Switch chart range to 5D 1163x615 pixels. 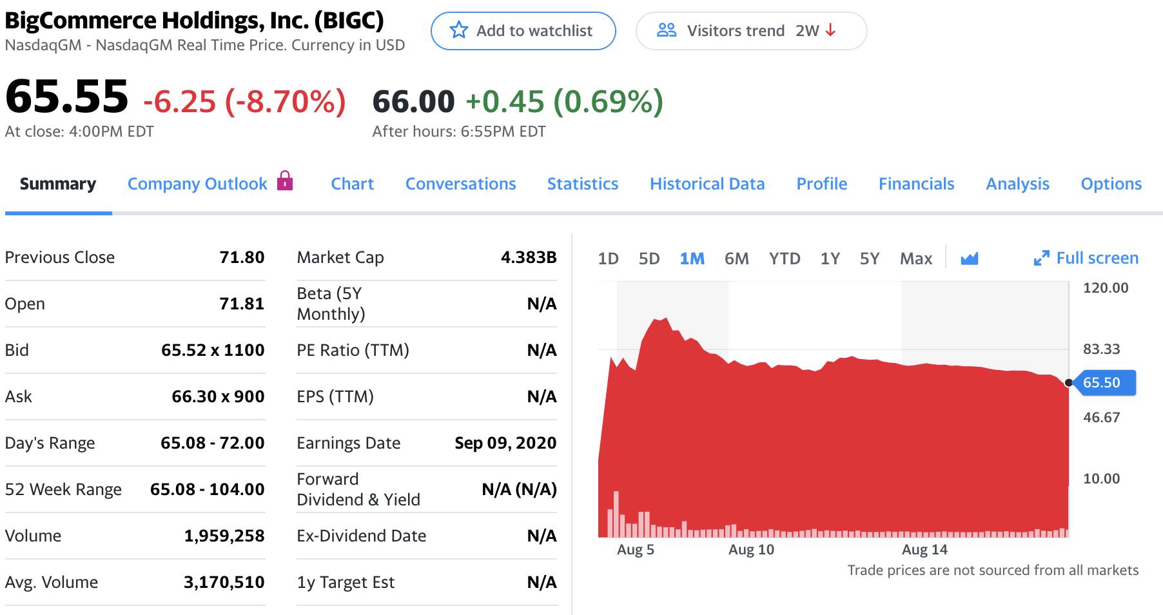[x=649, y=259]
